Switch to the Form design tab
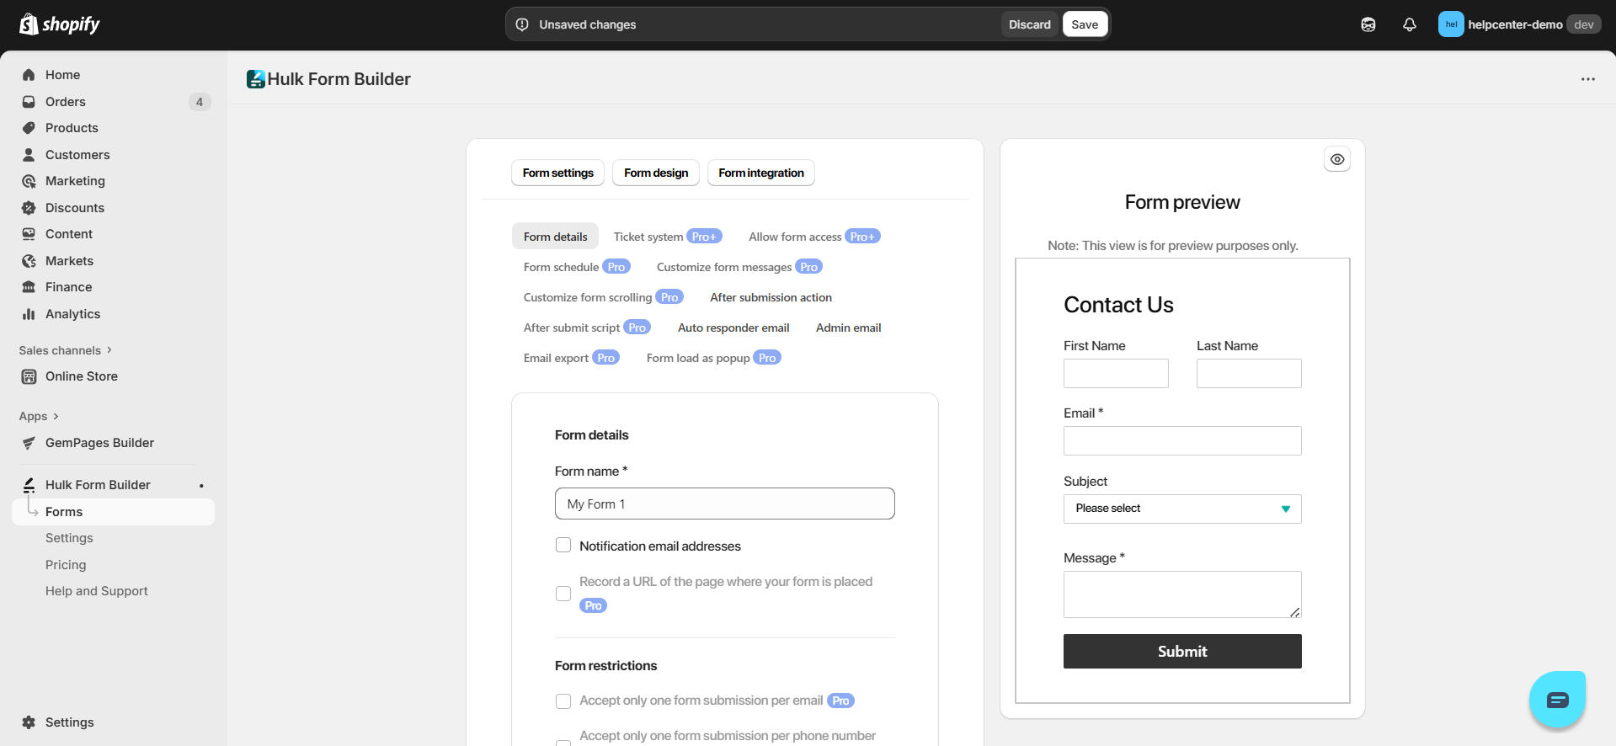Screen dimensions: 1616x746 pos(656,173)
